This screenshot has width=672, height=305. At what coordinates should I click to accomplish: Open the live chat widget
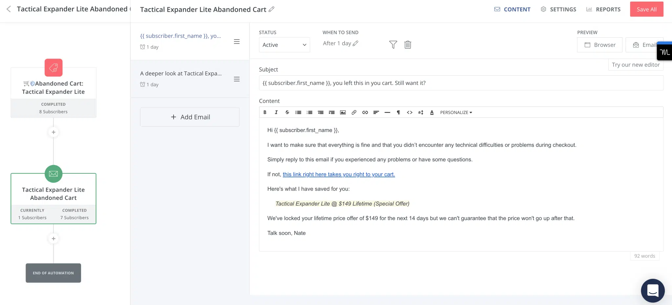[x=653, y=291]
